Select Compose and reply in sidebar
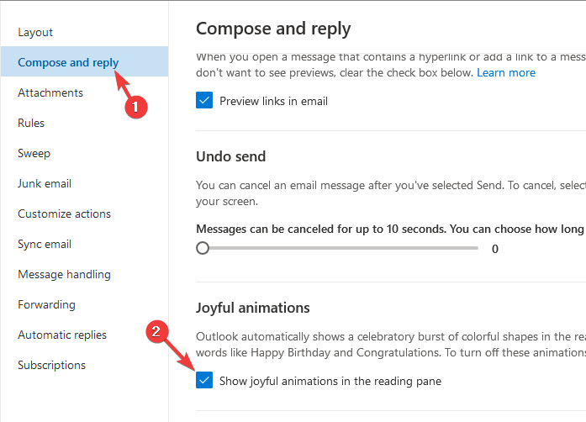 tap(68, 62)
